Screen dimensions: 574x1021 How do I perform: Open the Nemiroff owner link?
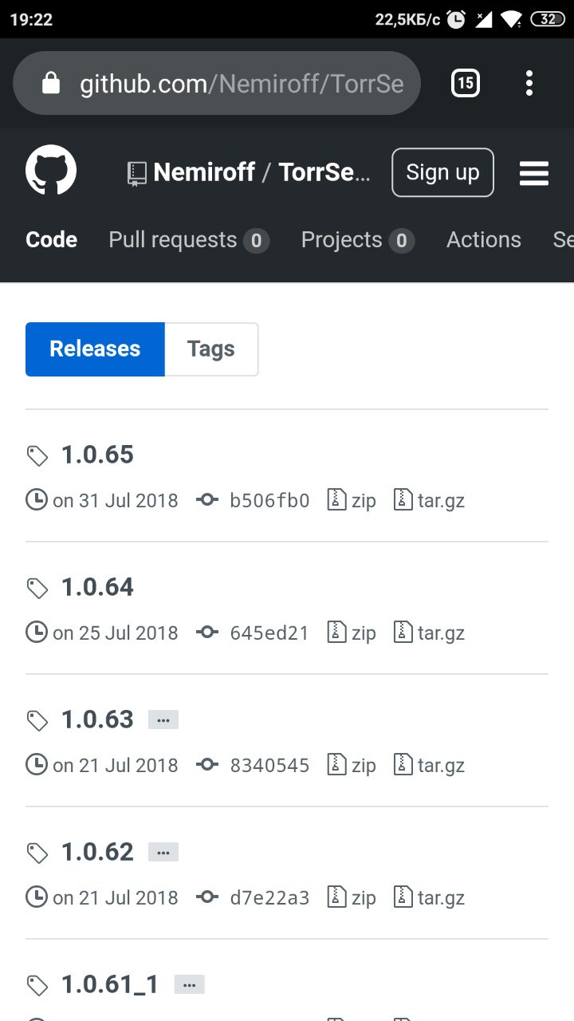pos(204,172)
